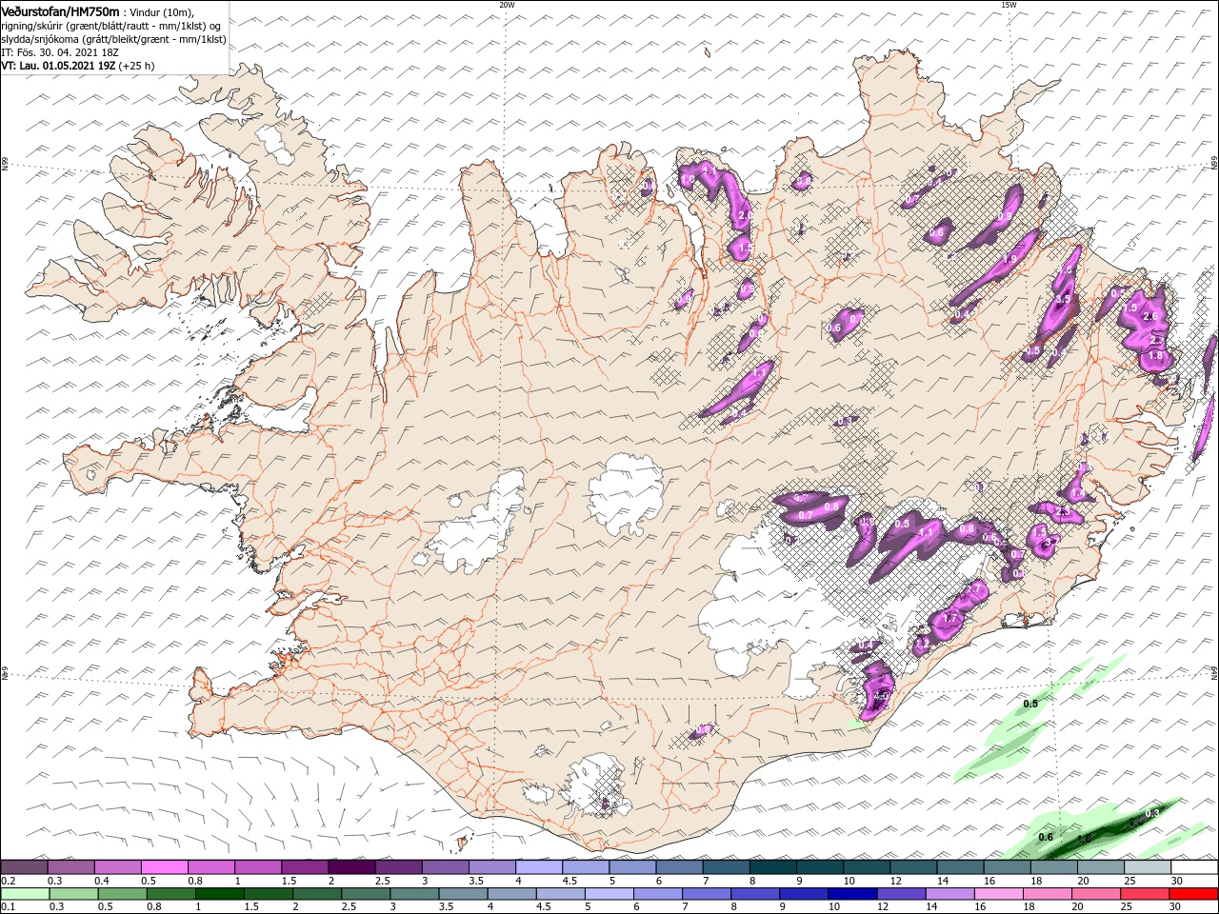
Task: Pick the 0.1 pale green rain legend swatch
Action: (25, 894)
